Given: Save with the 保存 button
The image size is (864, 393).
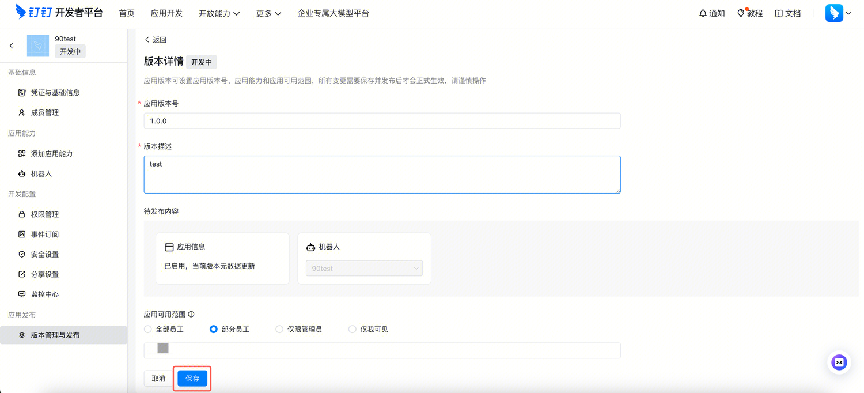Looking at the screenshot, I should click(192, 379).
